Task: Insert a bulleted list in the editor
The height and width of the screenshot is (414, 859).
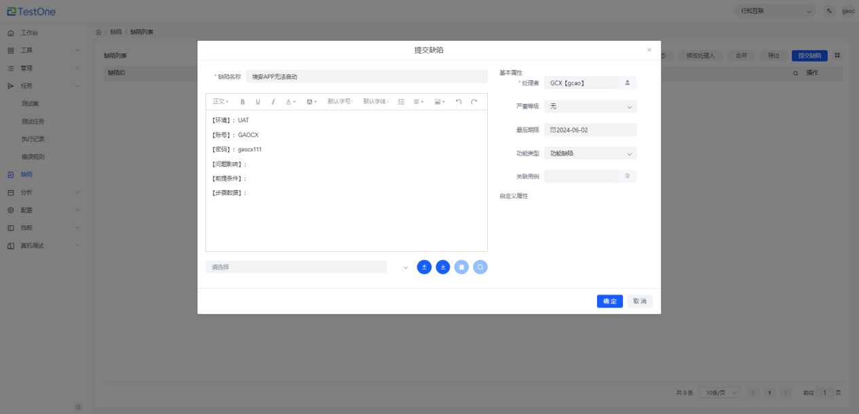Action: [x=401, y=102]
